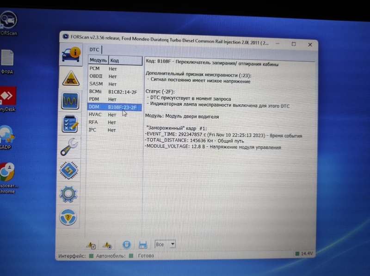Open the oscilloscope live data section
This screenshot has width=370, height=276.
[x=70, y=101]
